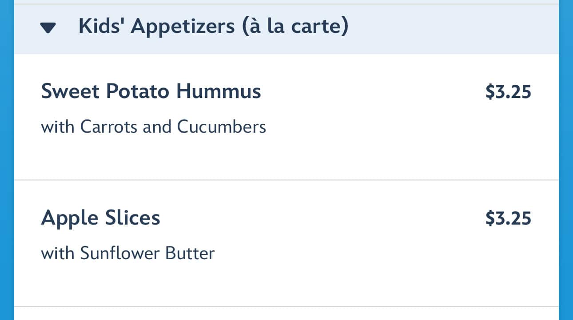573x320 pixels.
Task: Click the word "Hummus" in the item title
Action: 219,91
